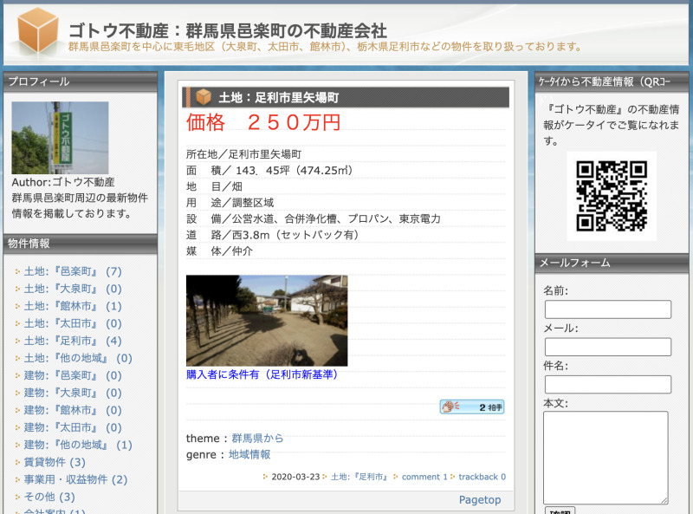Grab the 本文 textarea resize handle
This screenshot has width=693, height=514.
pyautogui.click(x=664, y=500)
